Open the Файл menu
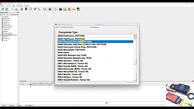The image size is (194, 109). 2,6
